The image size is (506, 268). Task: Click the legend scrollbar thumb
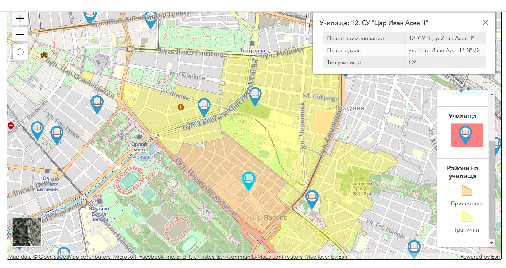coord(492,190)
